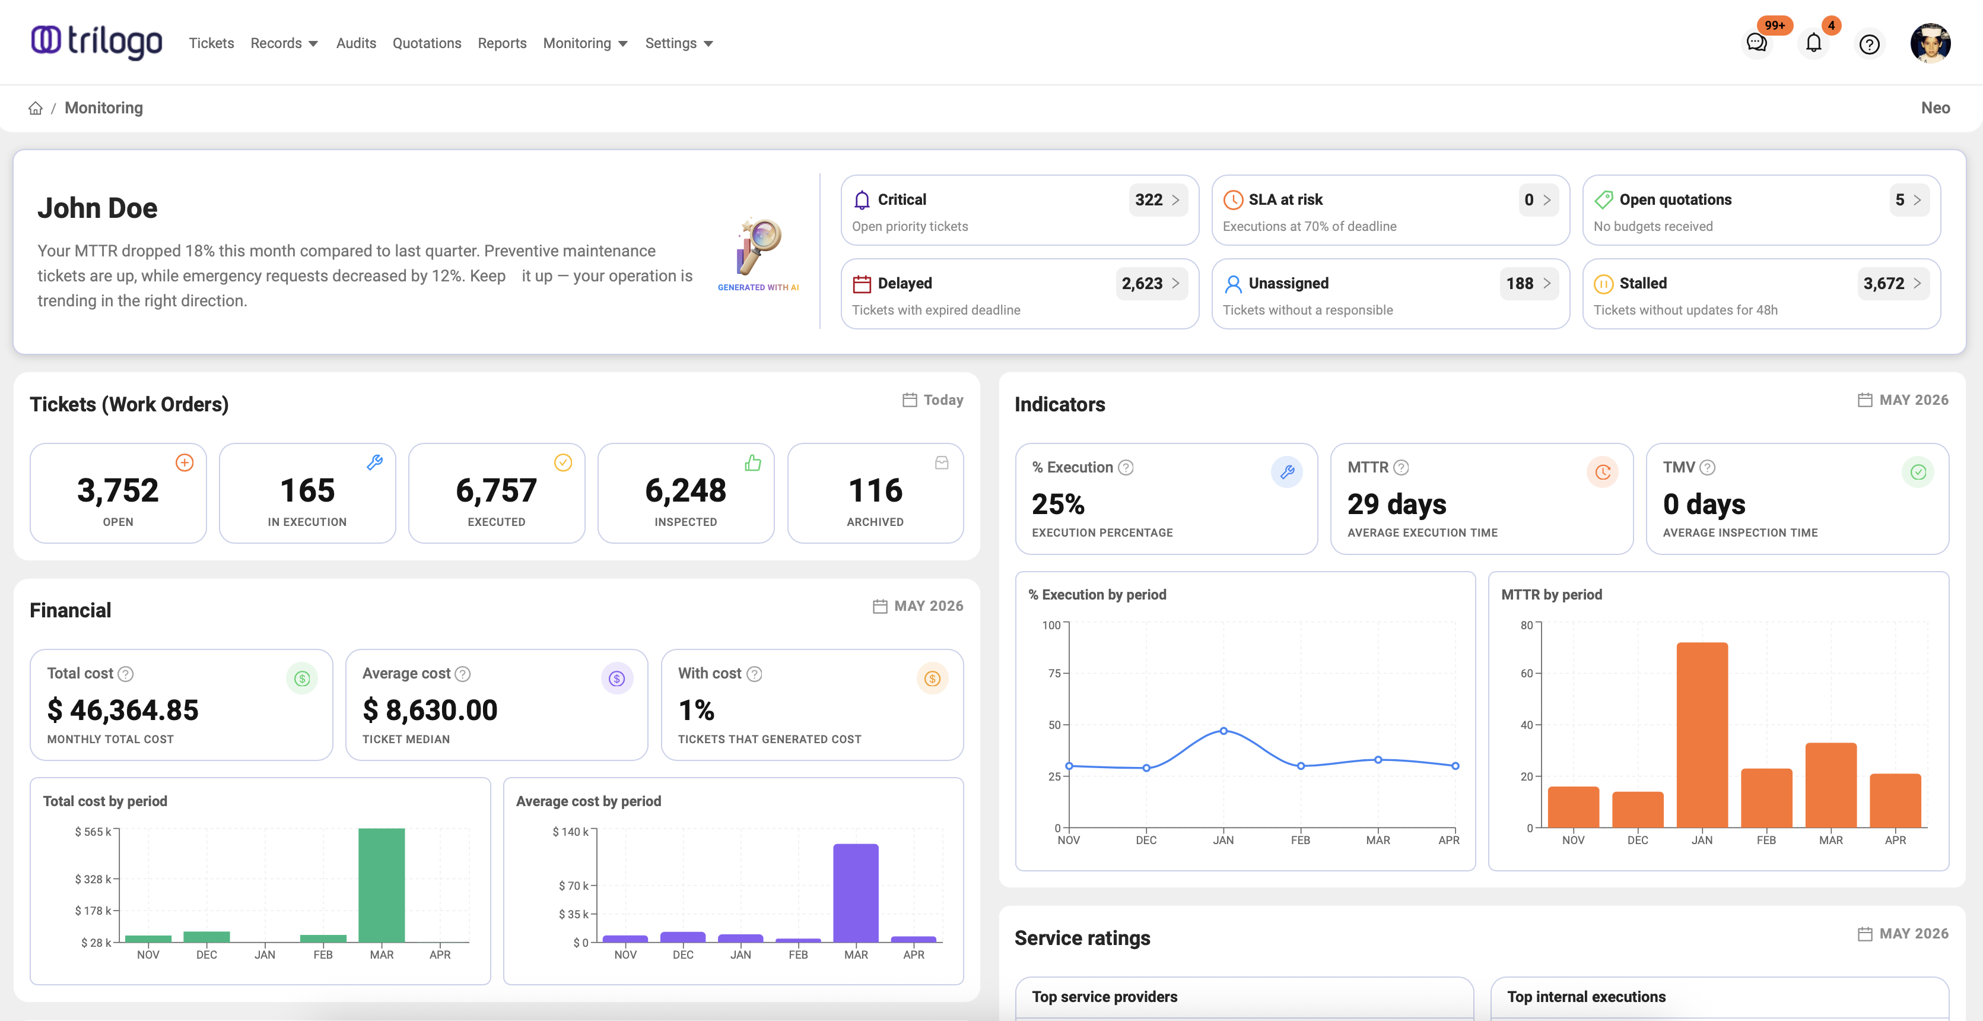The height and width of the screenshot is (1021, 1983).
Task: Click the TMV help icon
Action: point(1708,467)
